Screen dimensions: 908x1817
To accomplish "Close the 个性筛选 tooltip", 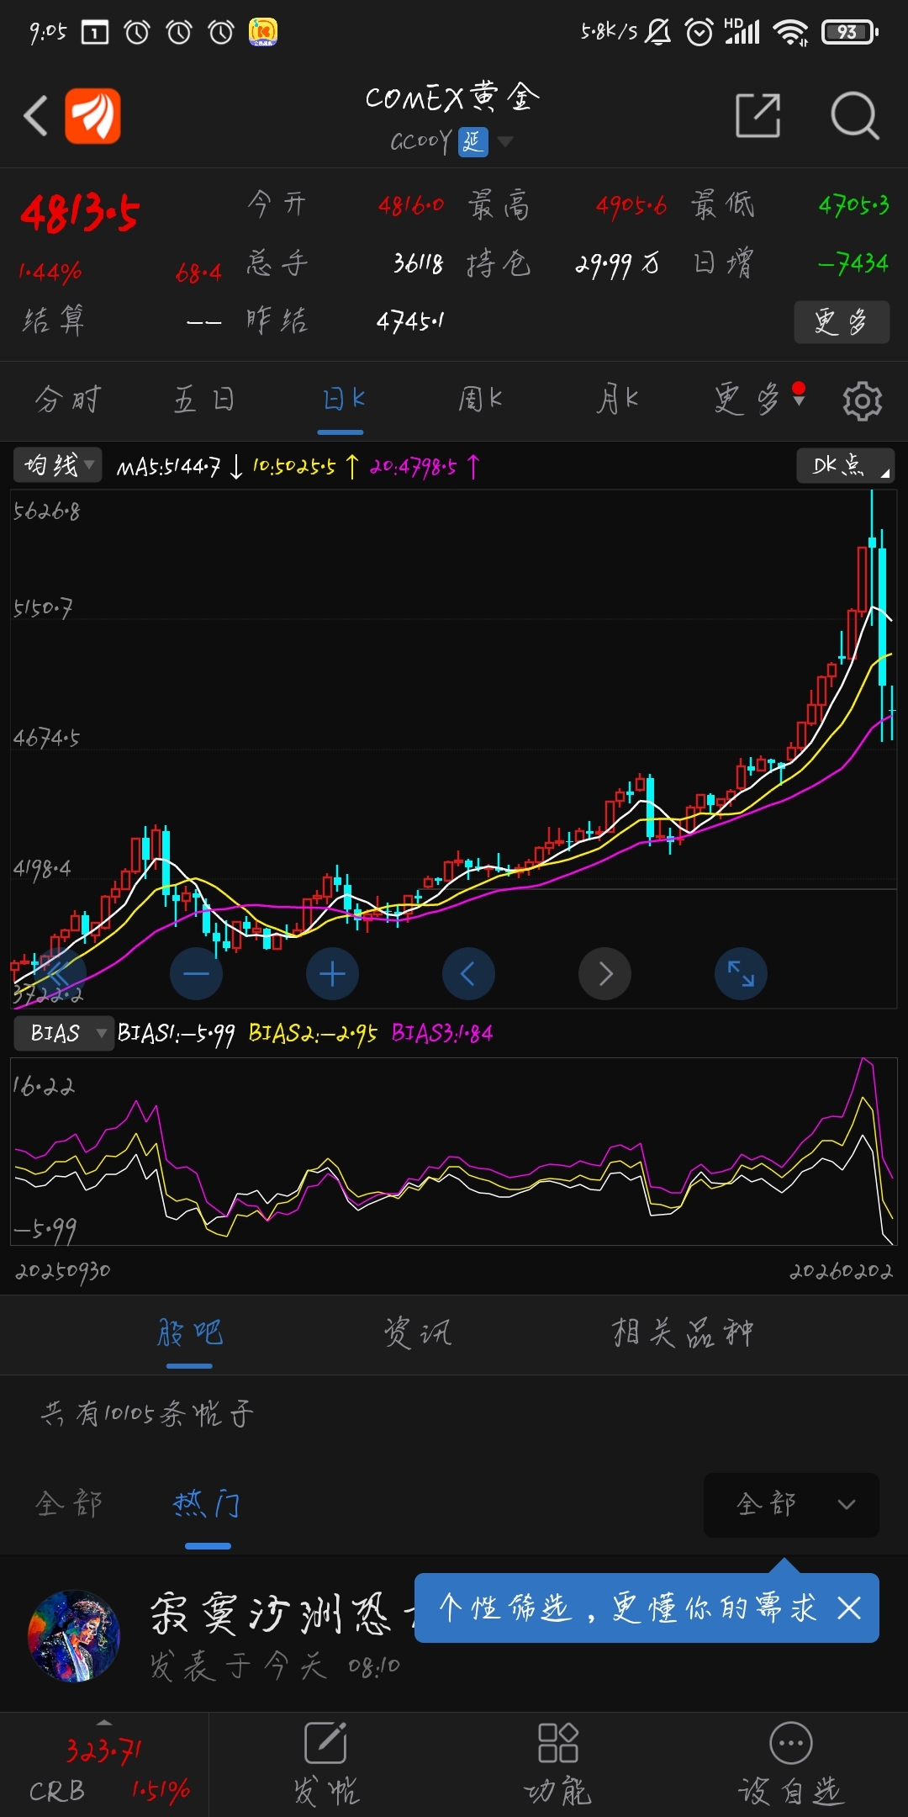I will click(x=849, y=1608).
